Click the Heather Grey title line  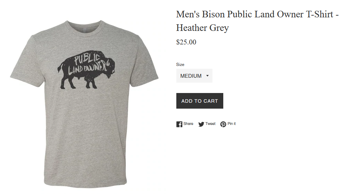(x=202, y=28)
